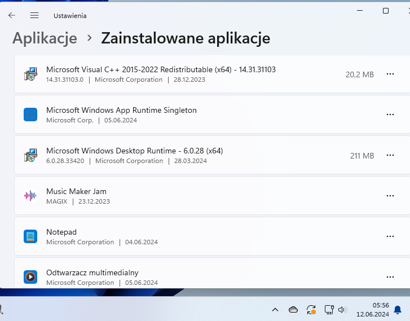Image resolution: width=410 pixels, height=321 pixels.
Task: Show hidden icons in system tray
Action: (275, 309)
